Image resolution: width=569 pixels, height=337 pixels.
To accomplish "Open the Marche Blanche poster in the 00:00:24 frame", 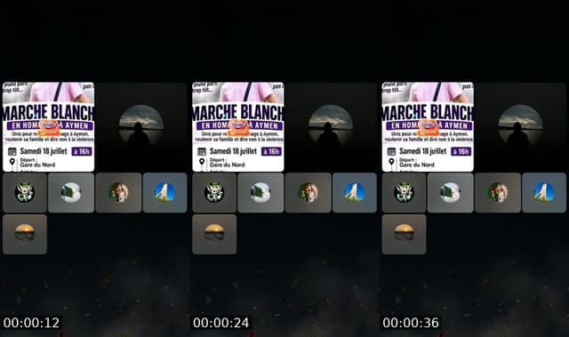I will pos(238,126).
